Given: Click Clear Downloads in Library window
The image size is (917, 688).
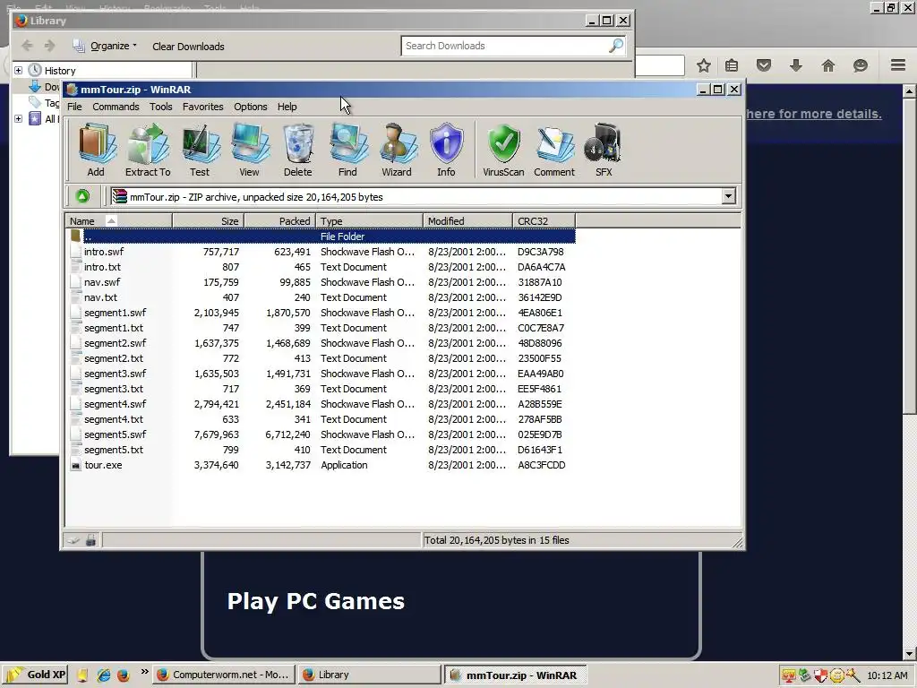Looking at the screenshot, I should tap(188, 47).
